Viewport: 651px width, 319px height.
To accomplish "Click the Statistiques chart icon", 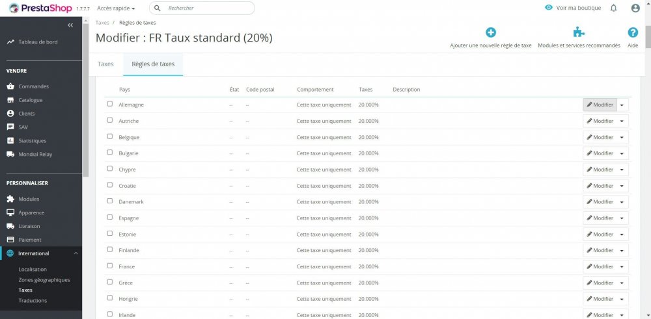I will [10, 140].
